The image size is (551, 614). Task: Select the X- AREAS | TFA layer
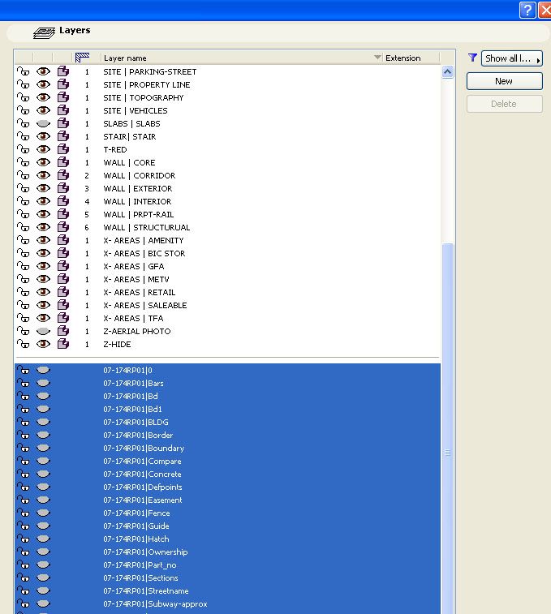coord(133,318)
